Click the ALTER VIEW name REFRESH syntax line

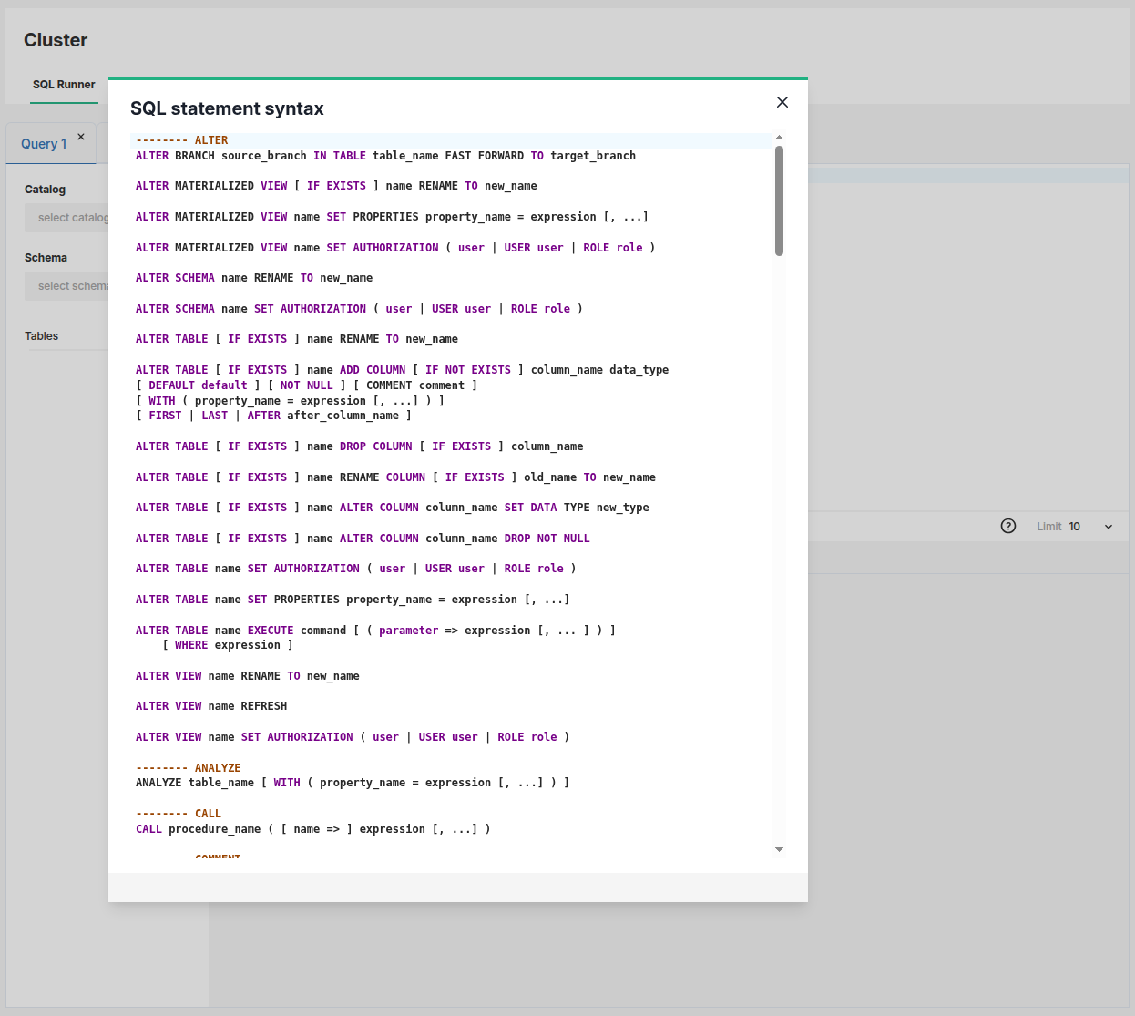click(211, 705)
